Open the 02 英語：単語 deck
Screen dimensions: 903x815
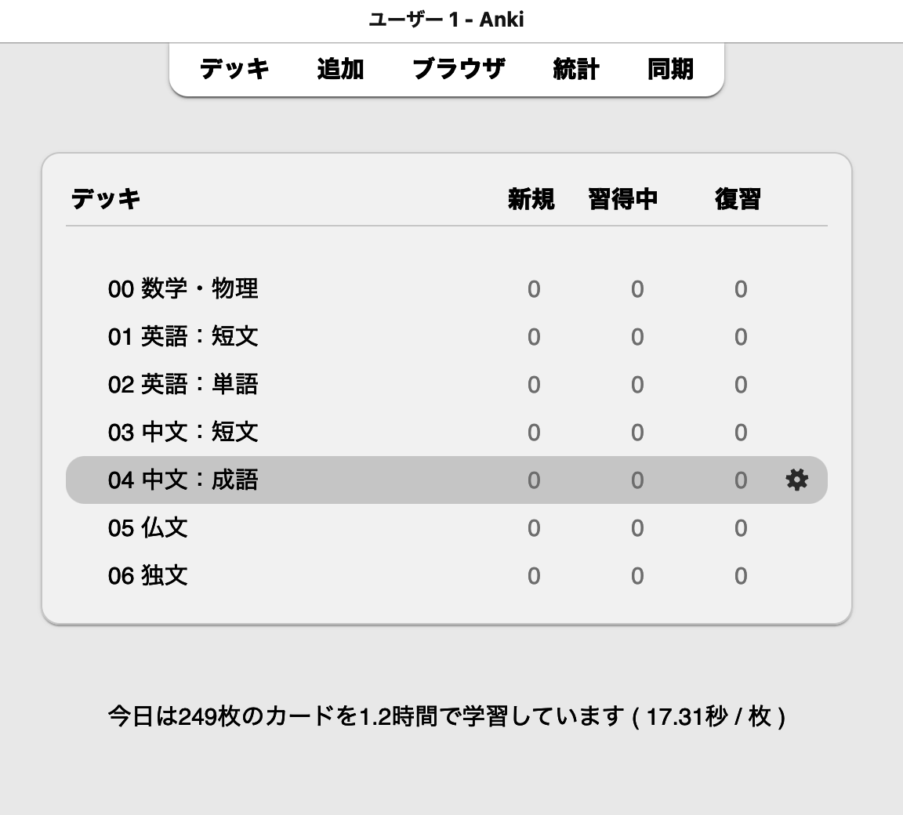(183, 385)
